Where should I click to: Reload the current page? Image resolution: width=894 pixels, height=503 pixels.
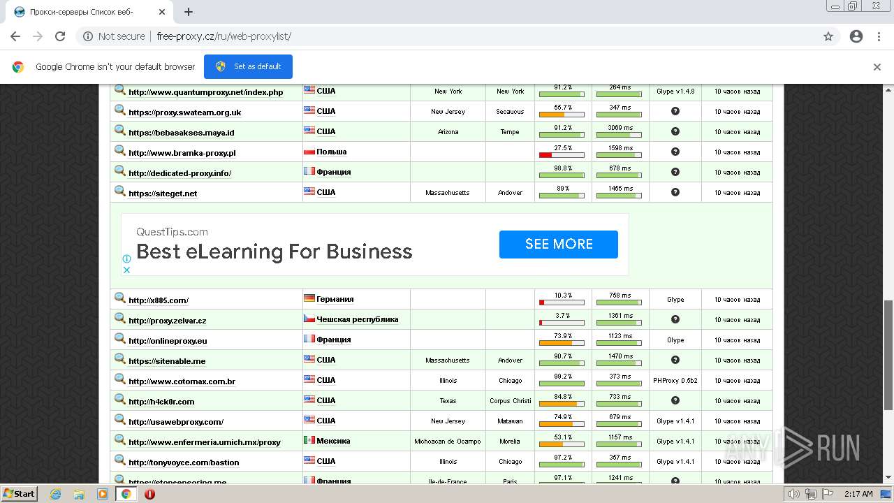(x=60, y=36)
